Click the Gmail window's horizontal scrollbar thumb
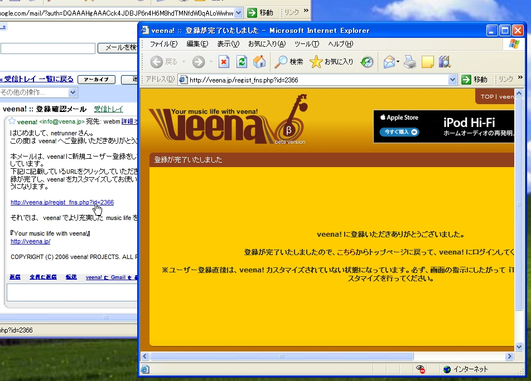The image size is (531, 381). (69, 317)
